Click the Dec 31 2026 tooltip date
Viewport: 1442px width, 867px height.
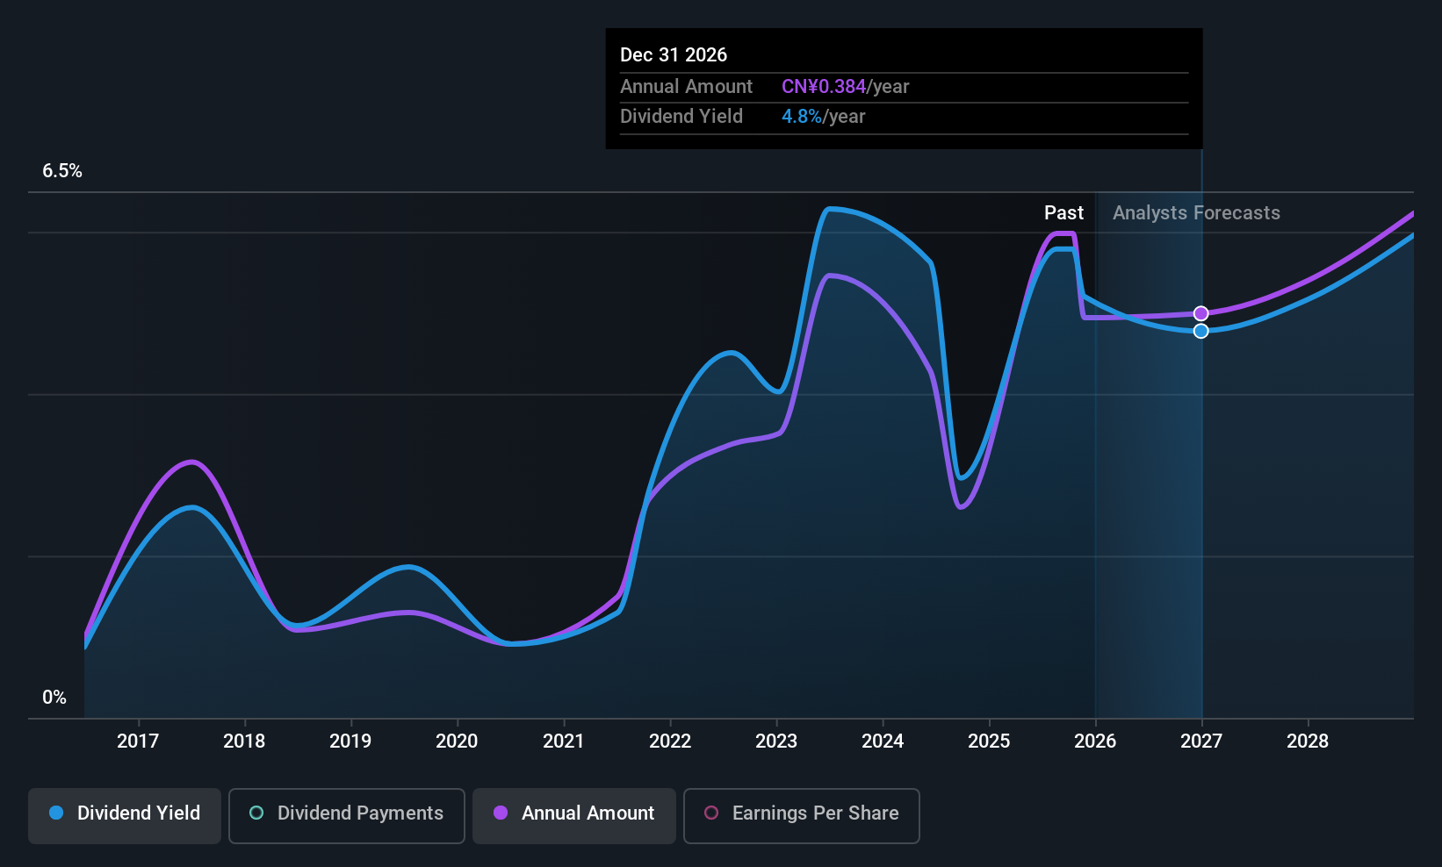(674, 54)
